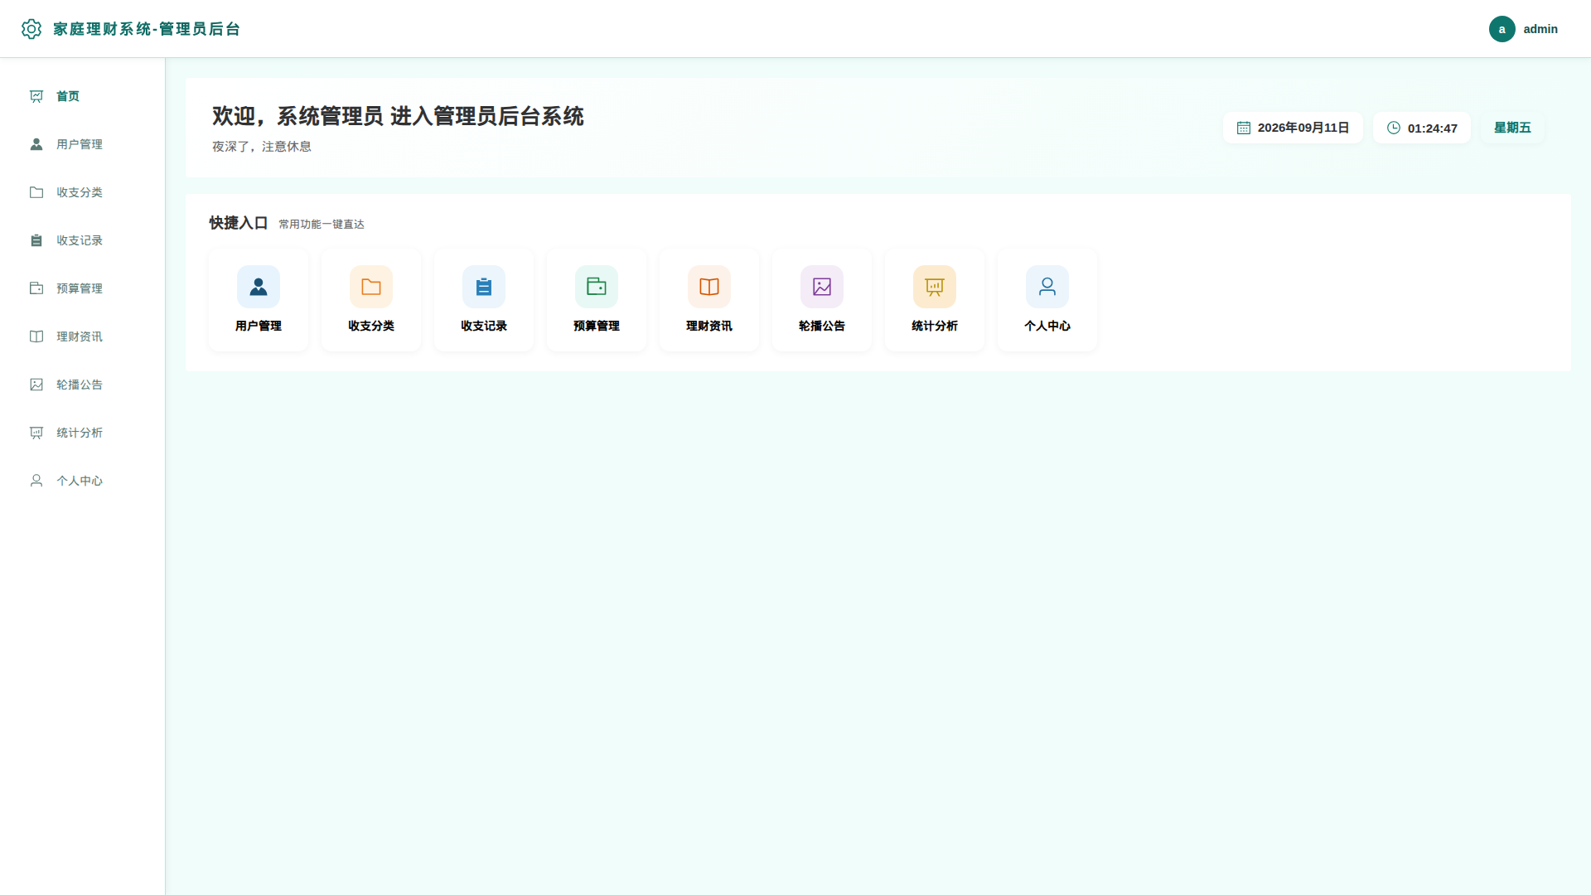Open 用户管理 text in the sidebar menu
Viewport: 1591px width, 895px height.
(80, 144)
